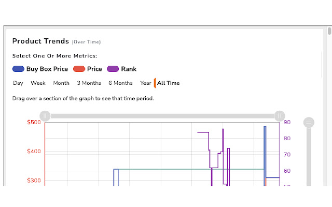Select the Month time range
Image resolution: width=332 pixels, height=207 pixels.
(x=61, y=83)
